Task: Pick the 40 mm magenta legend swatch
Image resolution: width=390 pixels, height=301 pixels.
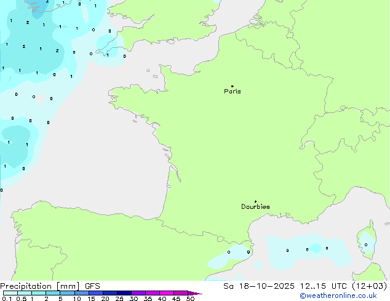Action: [167, 293]
